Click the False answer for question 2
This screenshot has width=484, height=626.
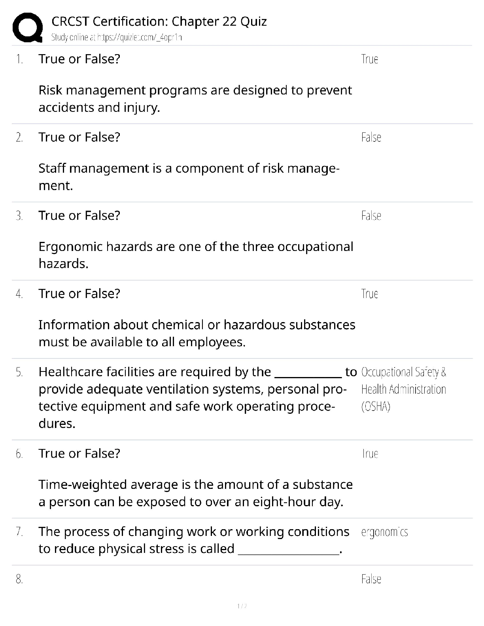click(x=371, y=138)
